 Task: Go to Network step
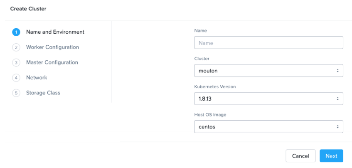37,77
